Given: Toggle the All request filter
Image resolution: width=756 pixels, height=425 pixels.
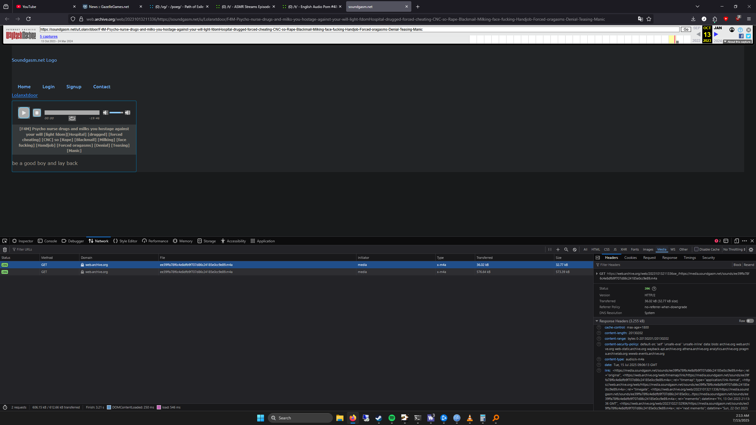Looking at the screenshot, I should (585, 249).
